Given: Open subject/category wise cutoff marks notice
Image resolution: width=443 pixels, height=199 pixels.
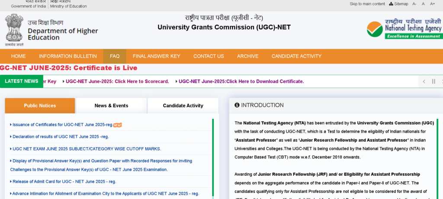Looking at the screenshot, I should (87, 149).
